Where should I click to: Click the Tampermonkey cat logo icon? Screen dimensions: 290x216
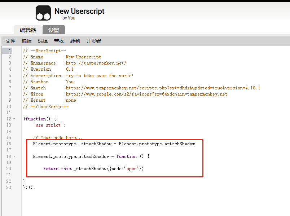43,13
